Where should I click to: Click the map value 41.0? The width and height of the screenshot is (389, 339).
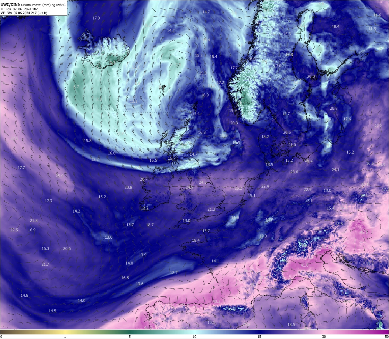point(304,265)
